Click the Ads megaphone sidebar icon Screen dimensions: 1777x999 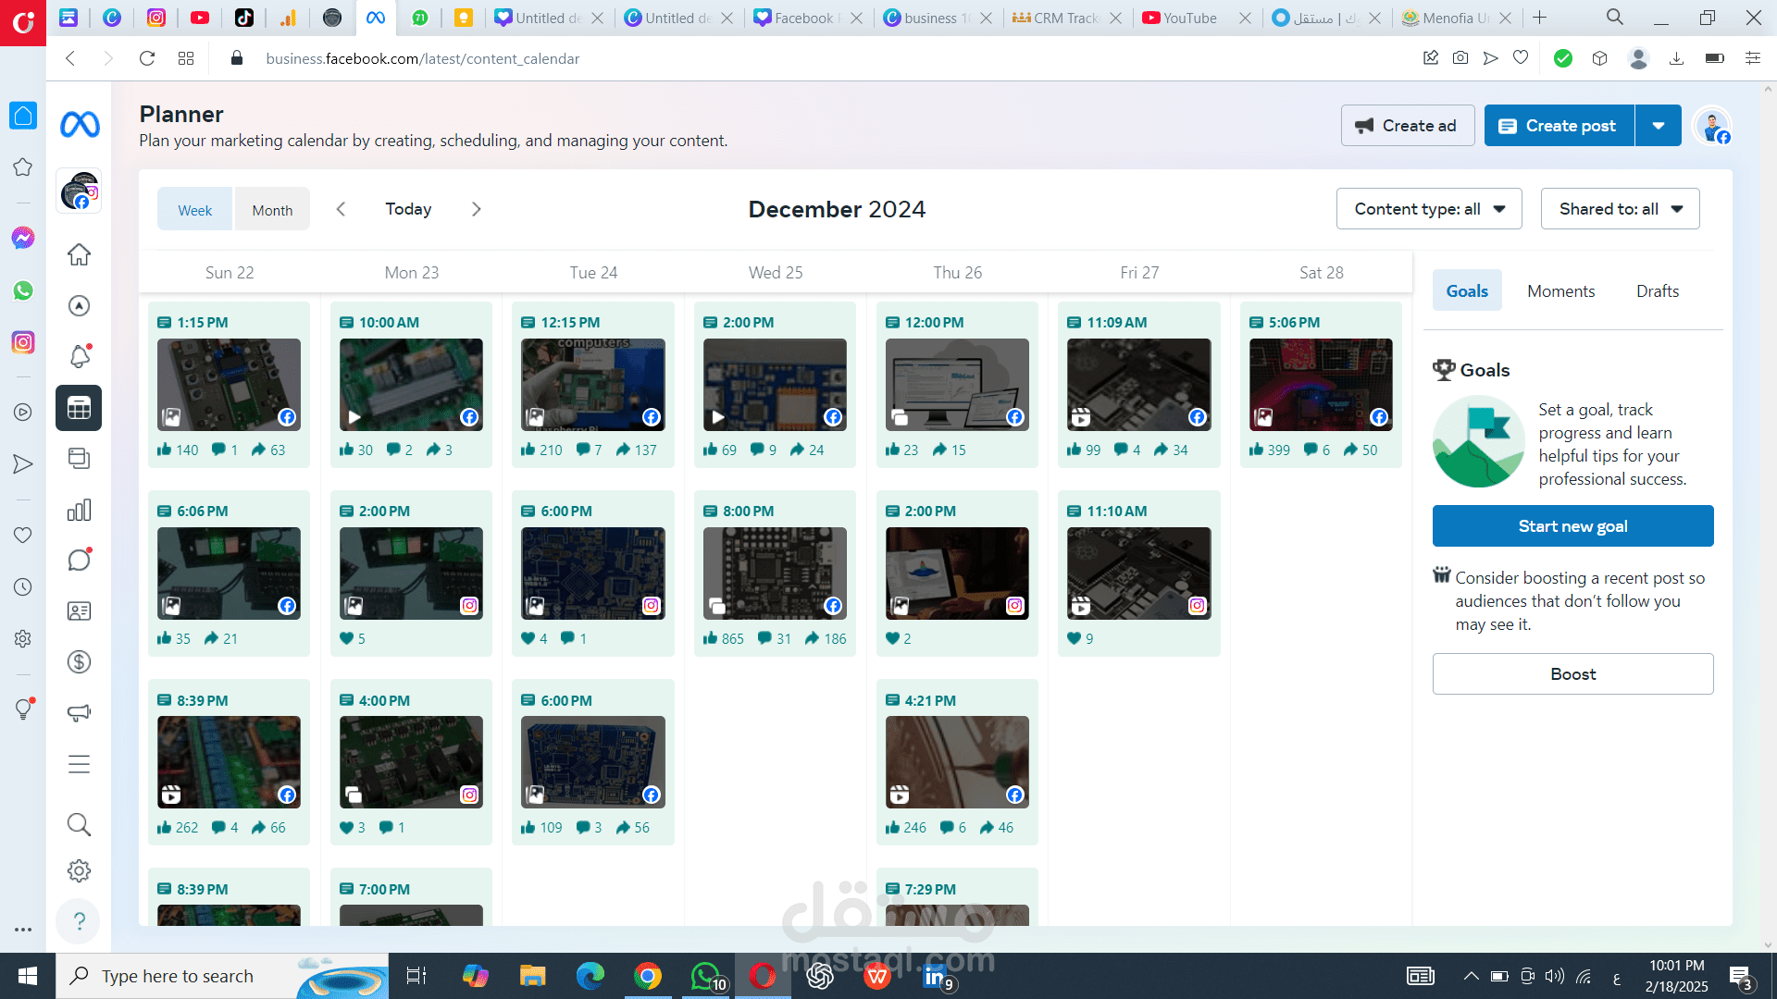tap(79, 712)
